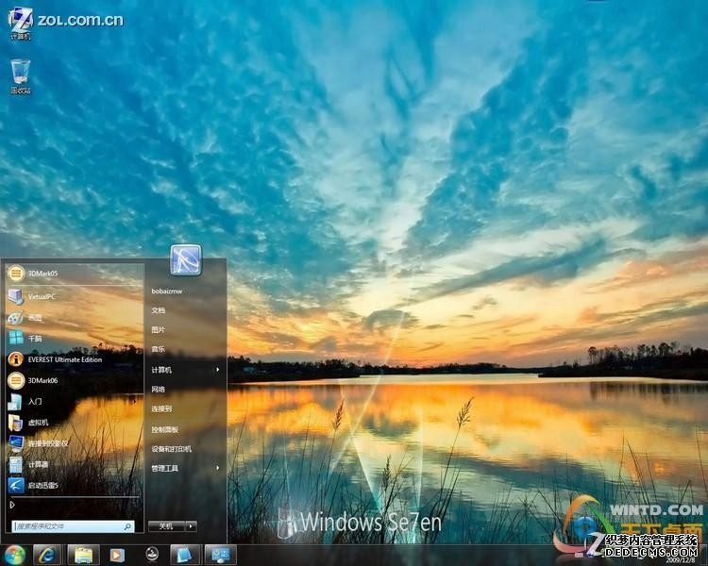Expand the Computer (计算机) submenu arrow
This screenshot has width=708, height=566.
[218, 370]
